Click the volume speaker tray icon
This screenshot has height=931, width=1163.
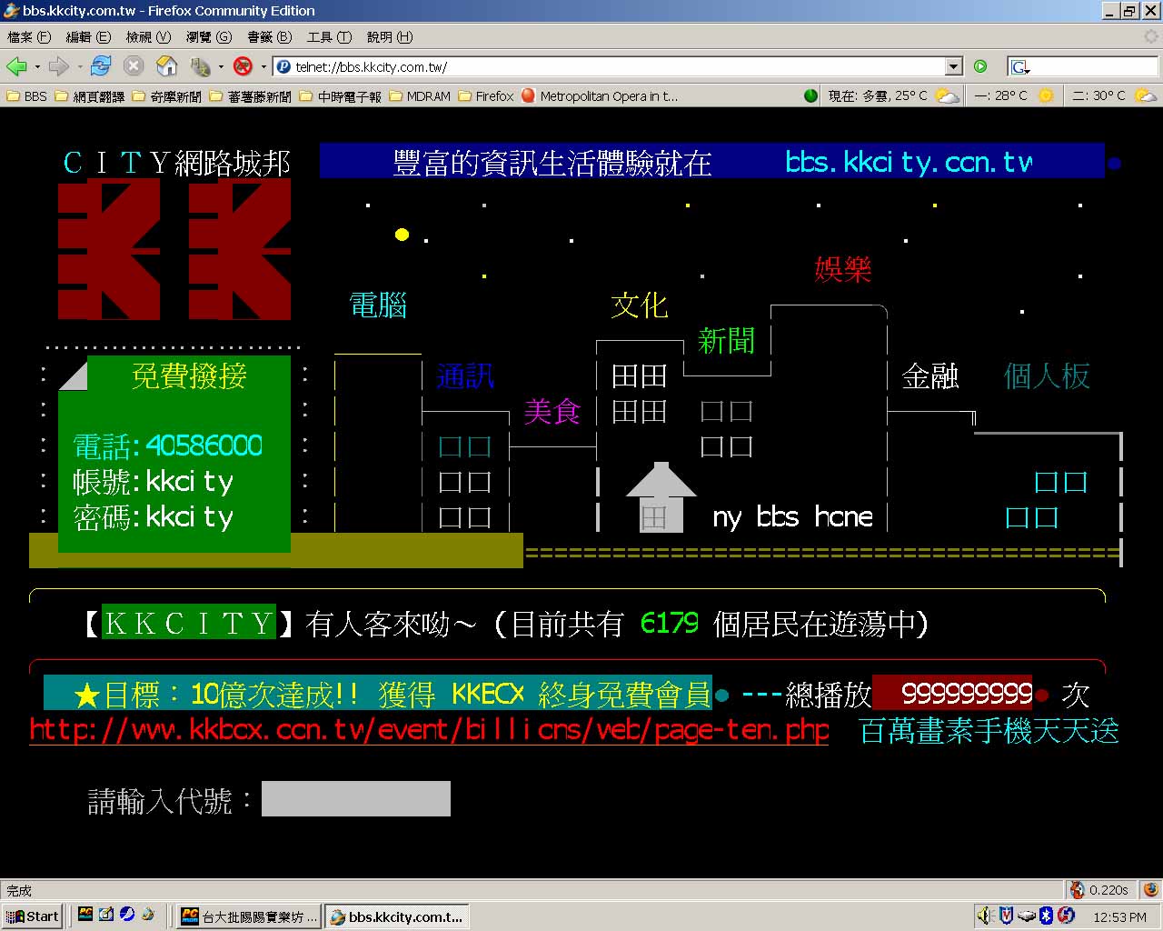tap(986, 916)
